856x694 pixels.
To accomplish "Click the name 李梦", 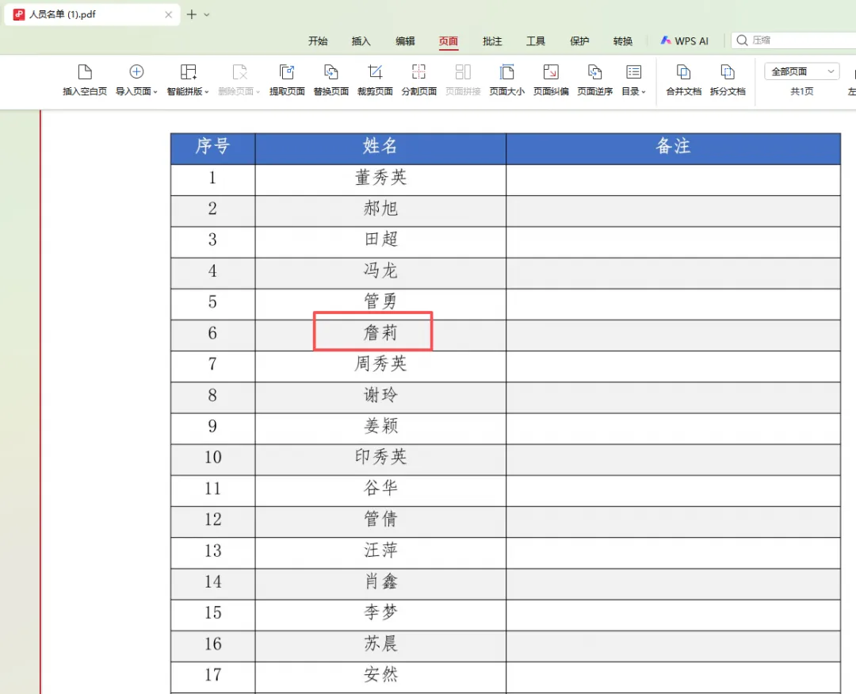I will pos(380,612).
